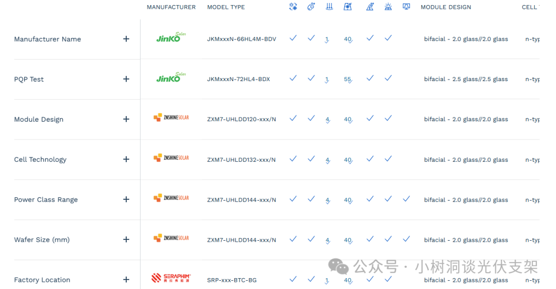Expand the Power Class Range filter
This screenshot has height=289, width=556.
126,200
